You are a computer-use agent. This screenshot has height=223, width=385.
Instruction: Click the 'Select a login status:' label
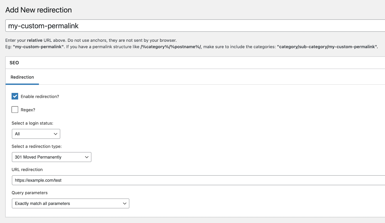(32, 123)
